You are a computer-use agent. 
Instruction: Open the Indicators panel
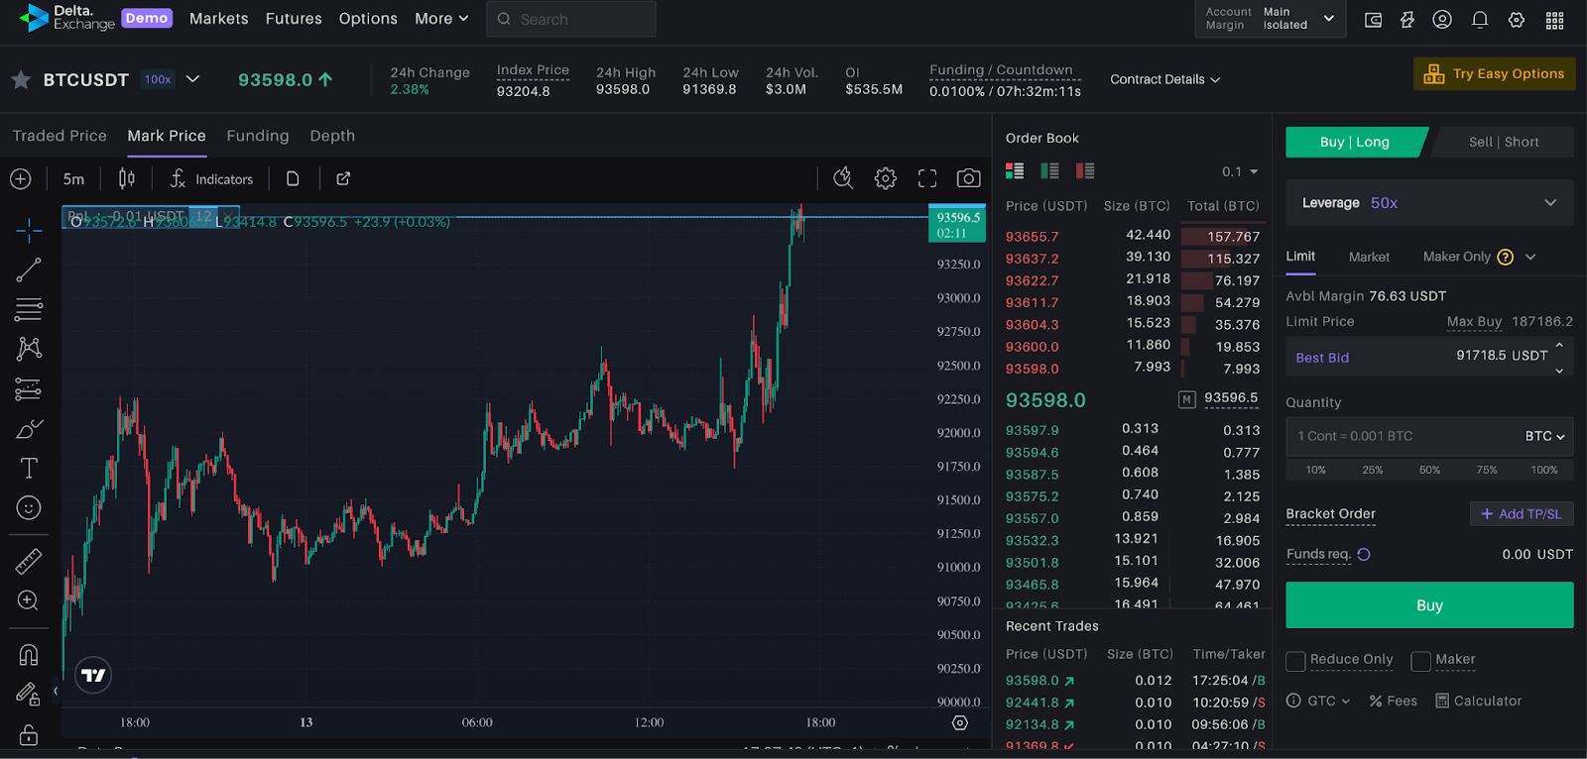point(211,179)
